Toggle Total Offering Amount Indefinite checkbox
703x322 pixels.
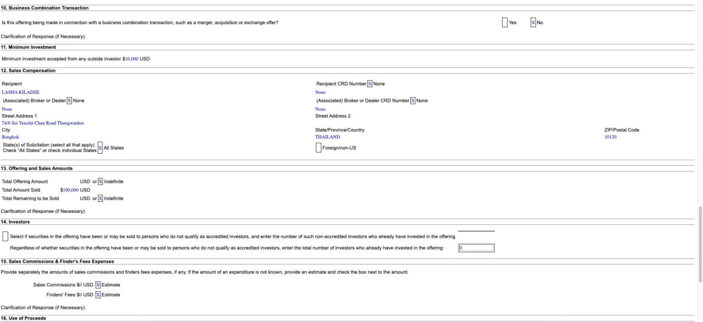pyautogui.click(x=101, y=182)
